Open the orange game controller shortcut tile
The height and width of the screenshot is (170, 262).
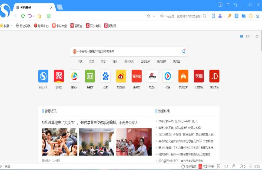click(x=183, y=76)
